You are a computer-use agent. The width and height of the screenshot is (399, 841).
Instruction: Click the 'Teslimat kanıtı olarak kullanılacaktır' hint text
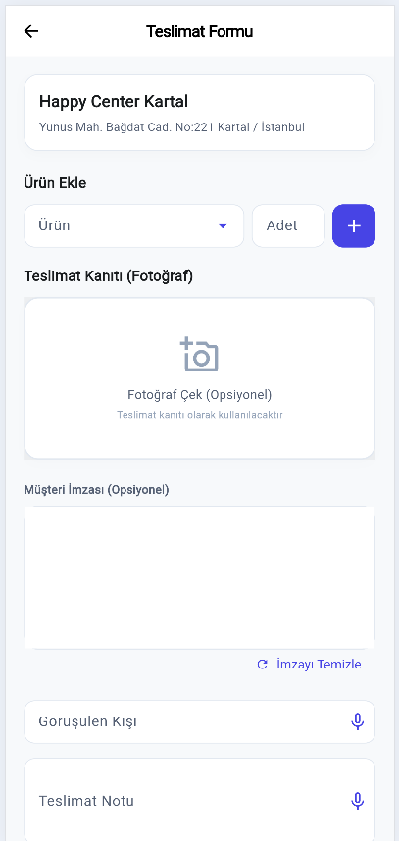pyautogui.click(x=200, y=415)
